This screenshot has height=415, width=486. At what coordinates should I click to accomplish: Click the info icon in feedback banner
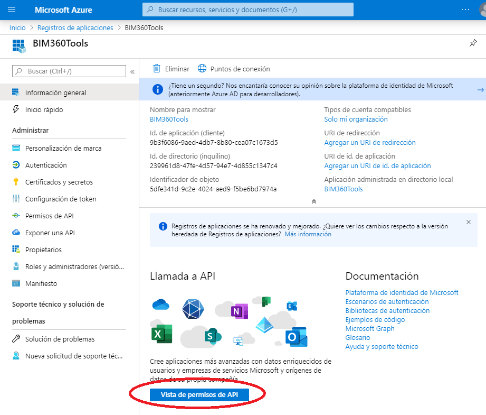[x=157, y=89]
